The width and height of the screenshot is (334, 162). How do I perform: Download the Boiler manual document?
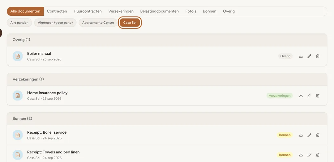pyautogui.click(x=301, y=56)
